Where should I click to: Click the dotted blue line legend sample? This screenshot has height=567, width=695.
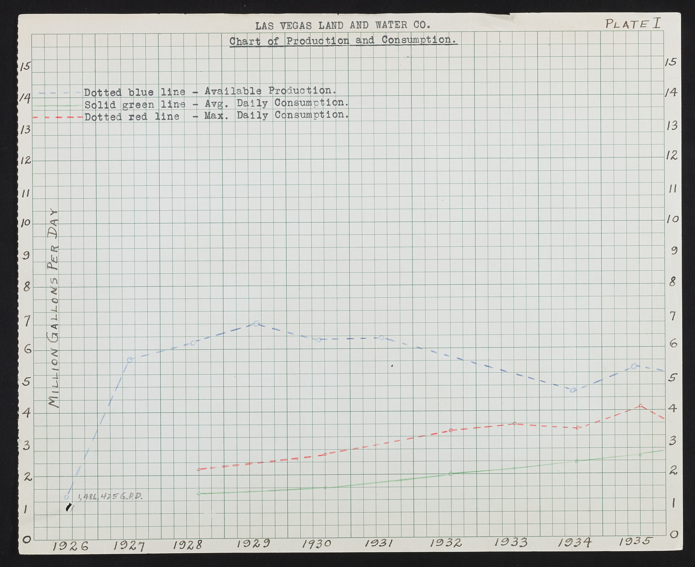click(x=59, y=93)
